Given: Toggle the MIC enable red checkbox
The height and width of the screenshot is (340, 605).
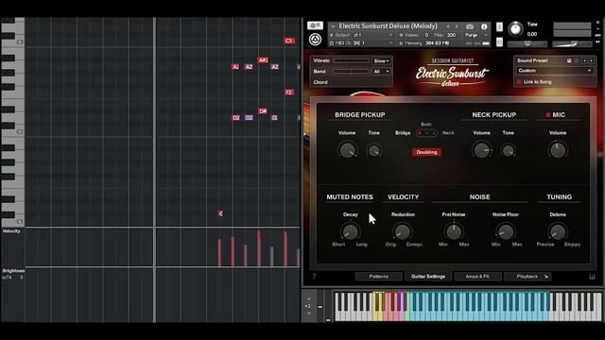Looking at the screenshot, I should point(548,115).
